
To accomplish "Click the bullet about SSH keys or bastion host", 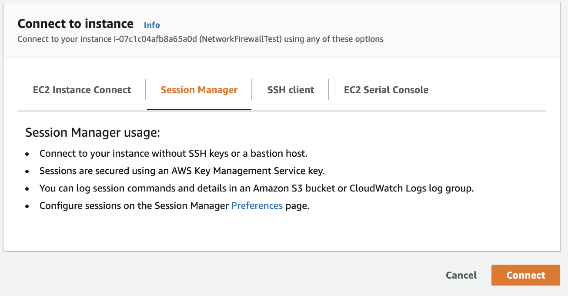I will click(174, 154).
